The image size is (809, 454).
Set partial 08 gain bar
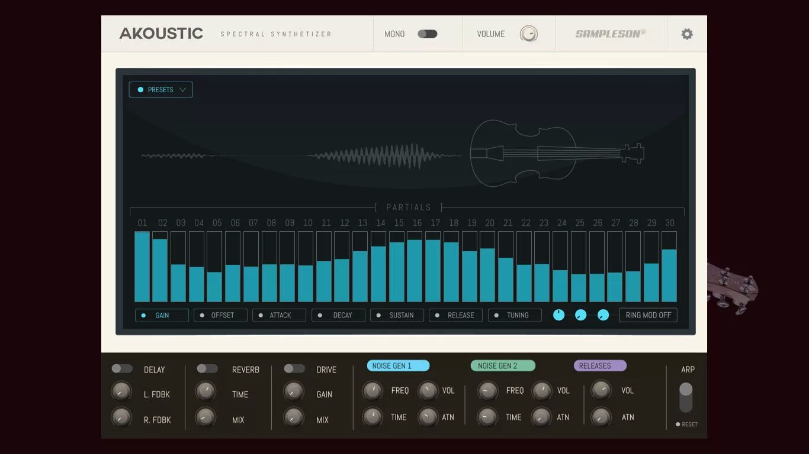(x=269, y=267)
